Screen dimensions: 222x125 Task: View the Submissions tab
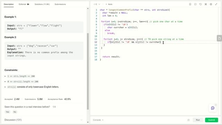60,4
